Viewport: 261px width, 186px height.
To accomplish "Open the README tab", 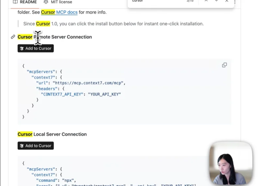I will coord(25,2).
